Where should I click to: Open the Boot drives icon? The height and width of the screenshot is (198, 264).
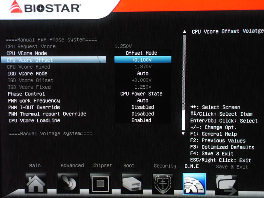point(132,184)
